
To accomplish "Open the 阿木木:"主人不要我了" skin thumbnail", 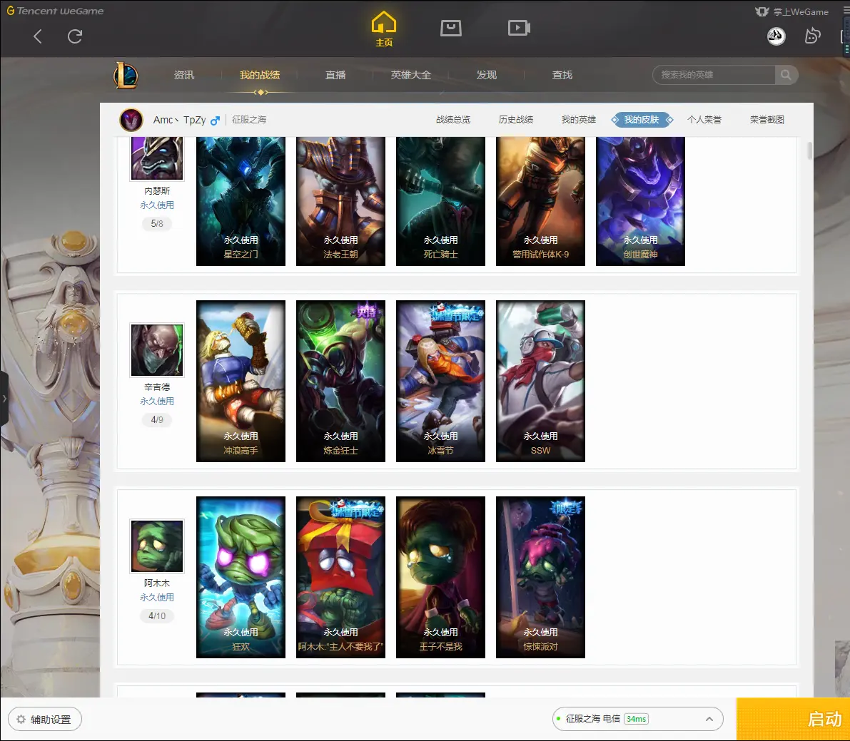I will click(340, 578).
